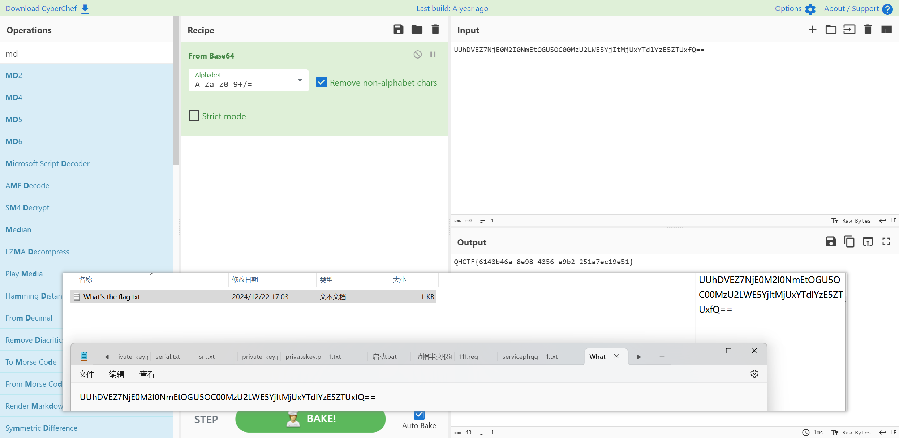Toggle Remove non-alphabet chars checkbox

321,82
